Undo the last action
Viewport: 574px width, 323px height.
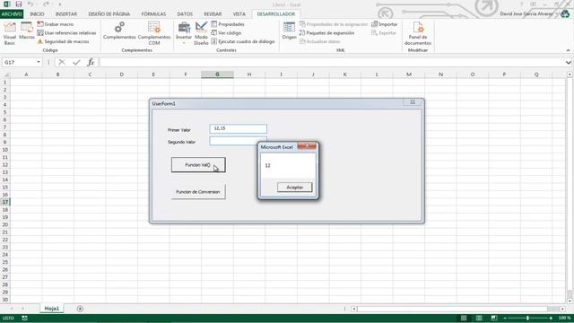30,4
